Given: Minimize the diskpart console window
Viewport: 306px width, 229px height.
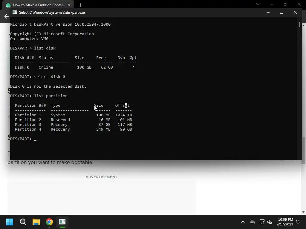Looking at the screenshot, I should click(268, 12).
